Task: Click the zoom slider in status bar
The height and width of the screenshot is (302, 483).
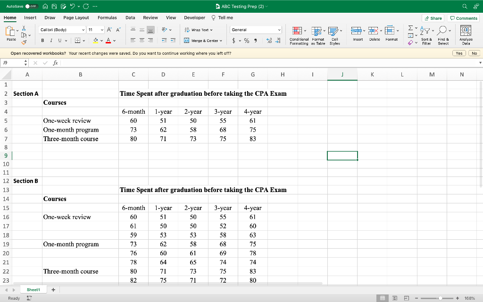Action: 437,298
